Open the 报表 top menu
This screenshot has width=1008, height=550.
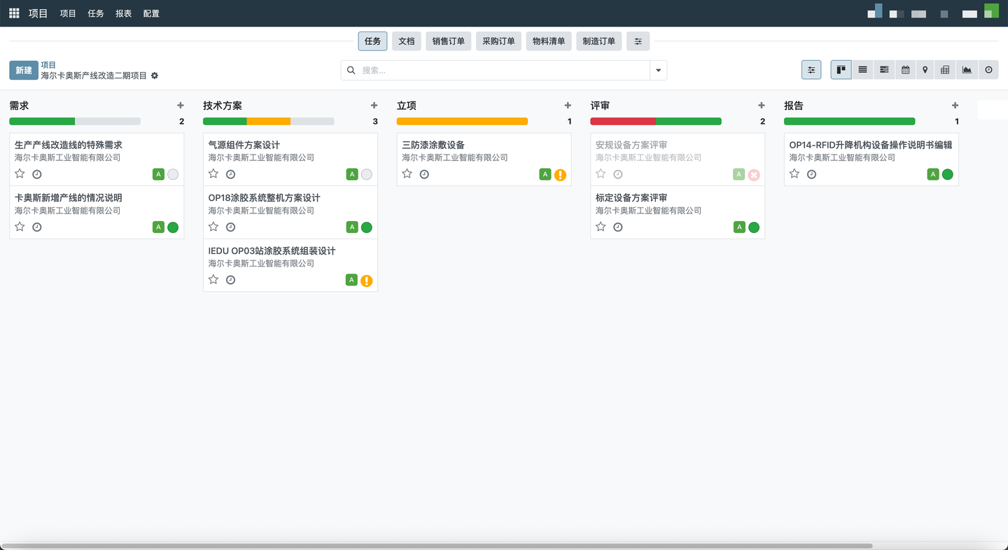[x=124, y=13]
